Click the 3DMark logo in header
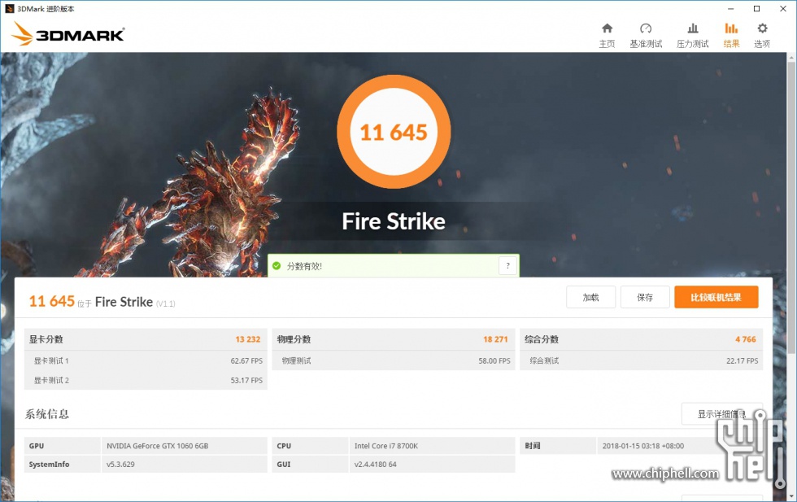 point(68,34)
